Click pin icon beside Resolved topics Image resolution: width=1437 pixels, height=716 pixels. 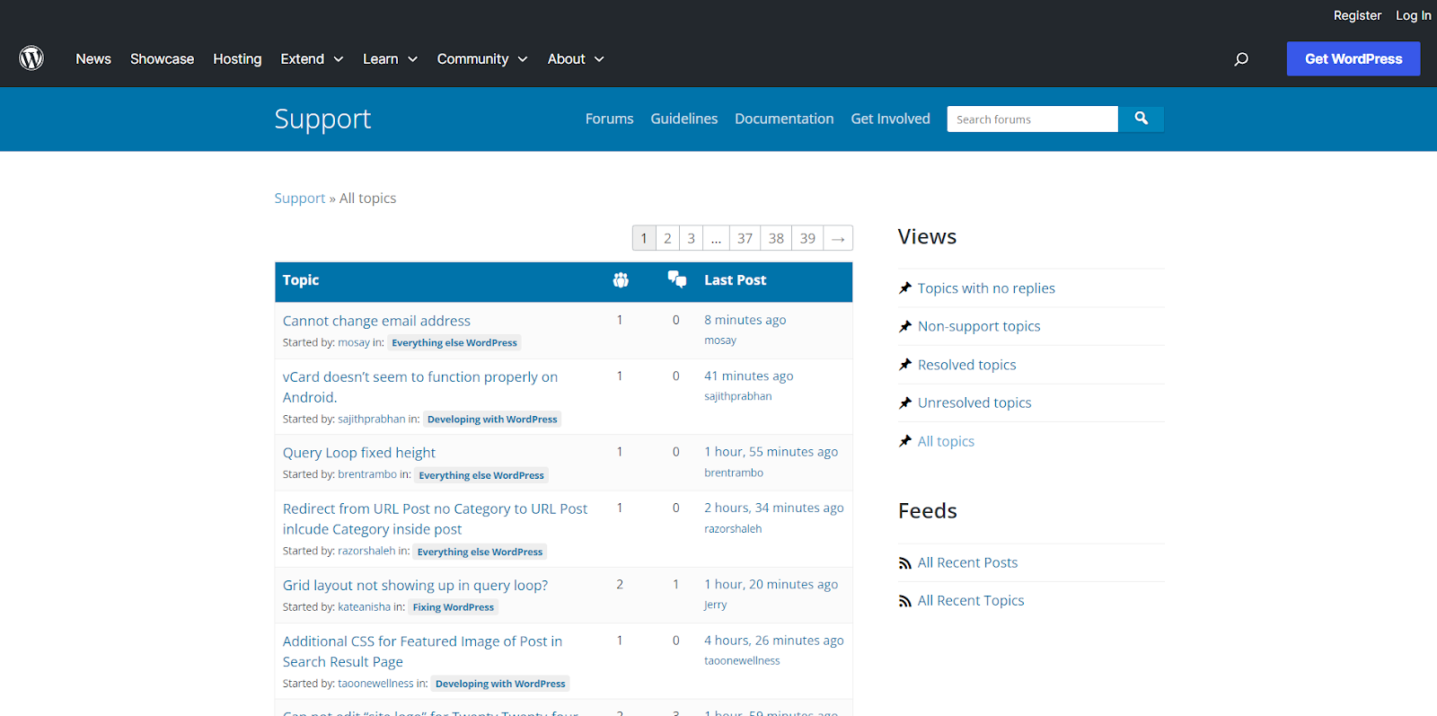(905, 365)
